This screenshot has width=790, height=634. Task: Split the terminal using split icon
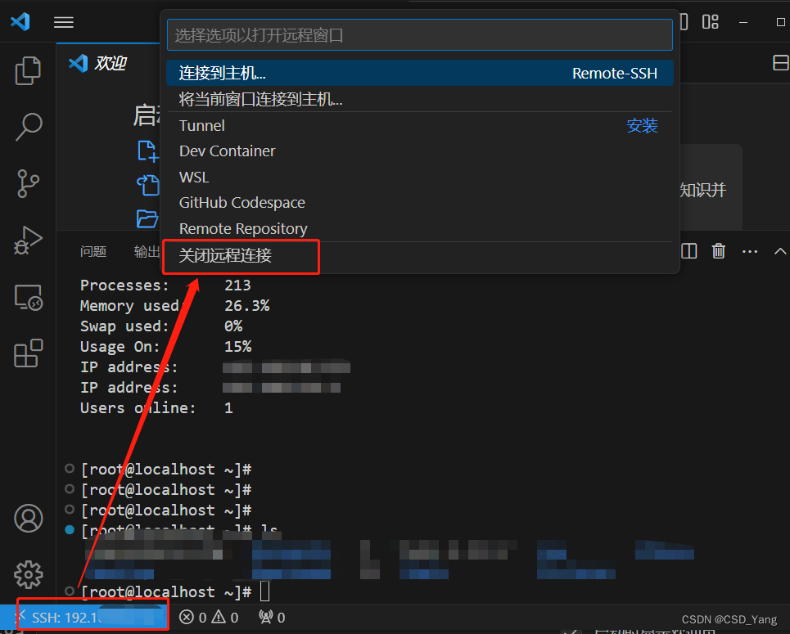[x=688, y=251]
